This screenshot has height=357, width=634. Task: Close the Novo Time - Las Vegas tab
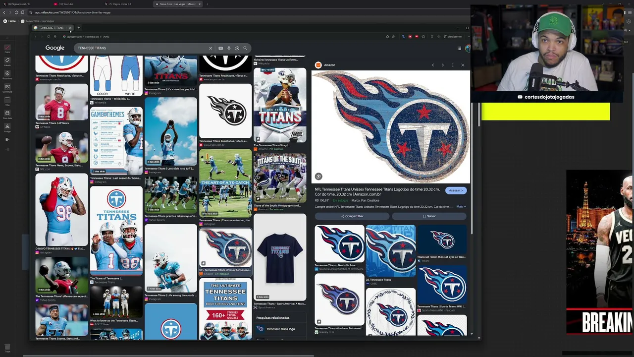pos(200,4)
